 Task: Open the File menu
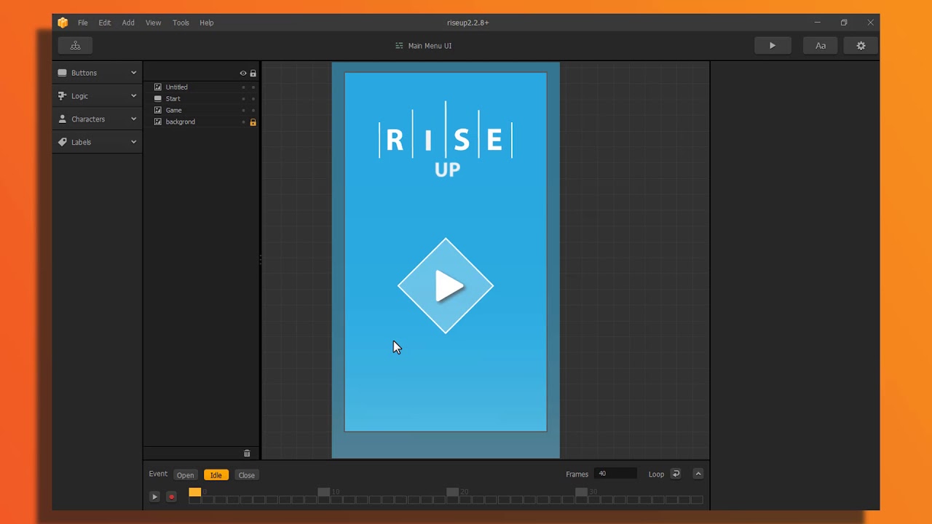(83, 23)
